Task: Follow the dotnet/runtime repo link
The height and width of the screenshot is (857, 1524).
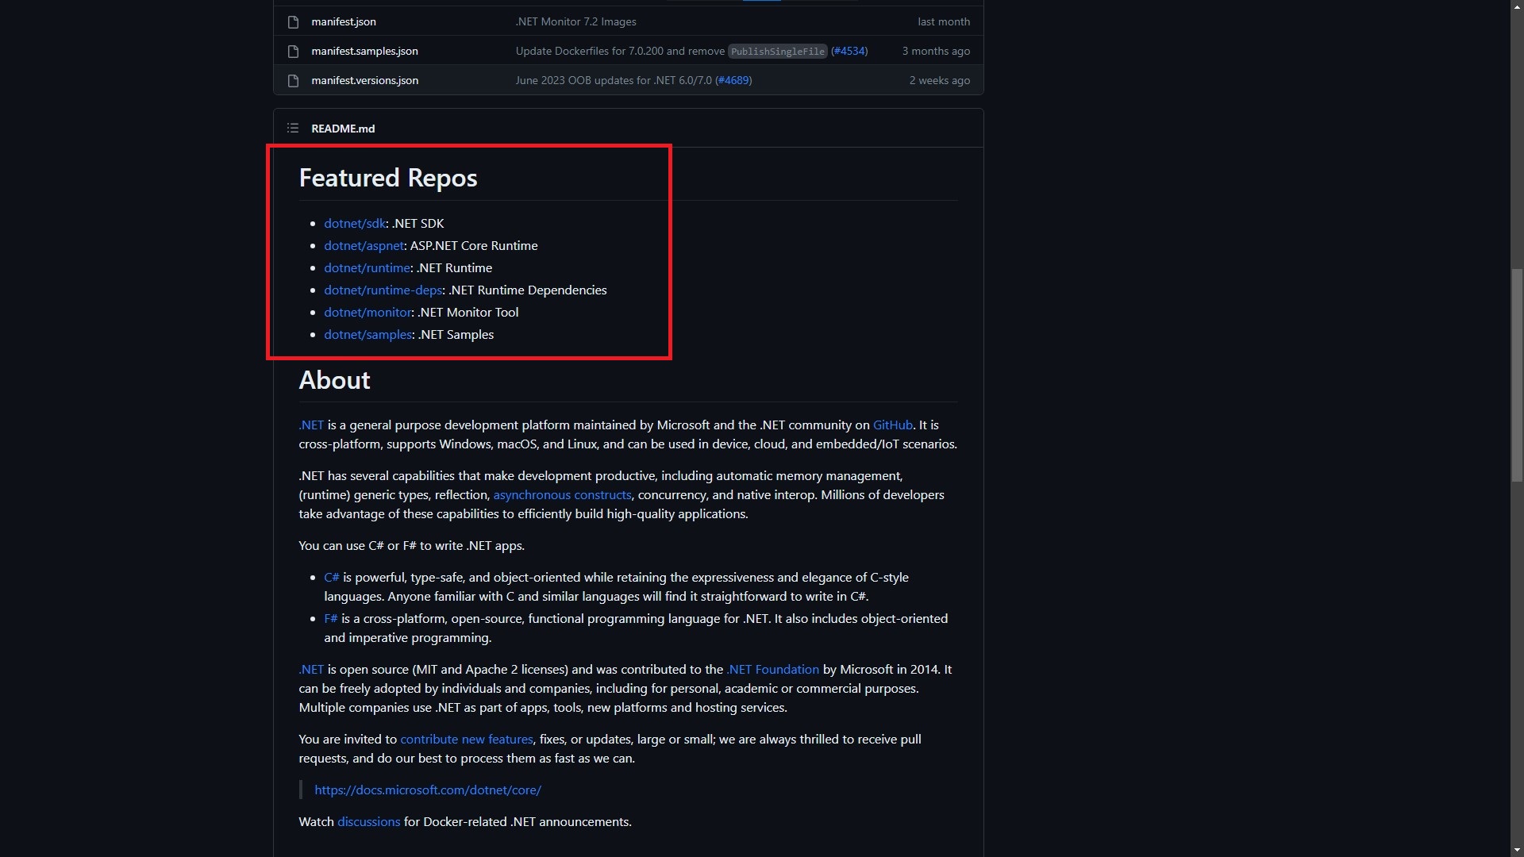Action: 367,267
